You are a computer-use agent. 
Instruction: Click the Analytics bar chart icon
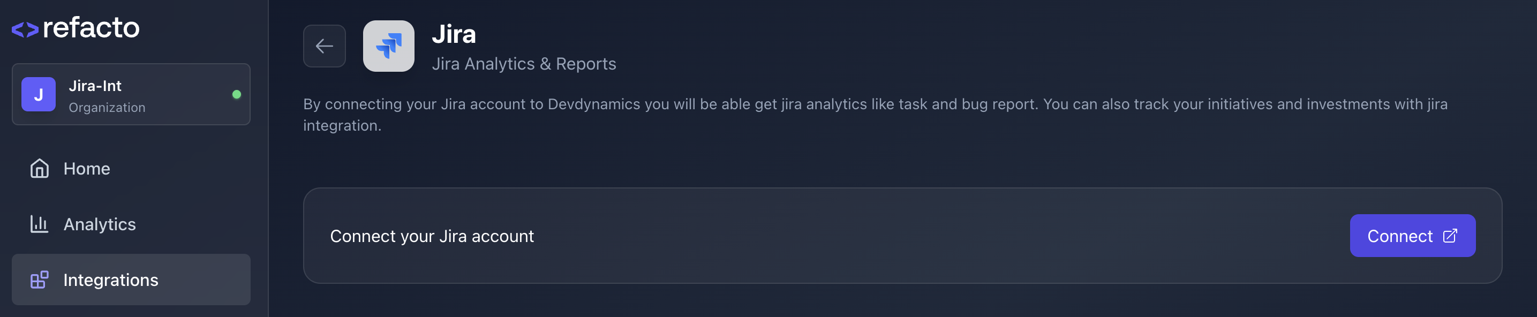tap(40, 224)
